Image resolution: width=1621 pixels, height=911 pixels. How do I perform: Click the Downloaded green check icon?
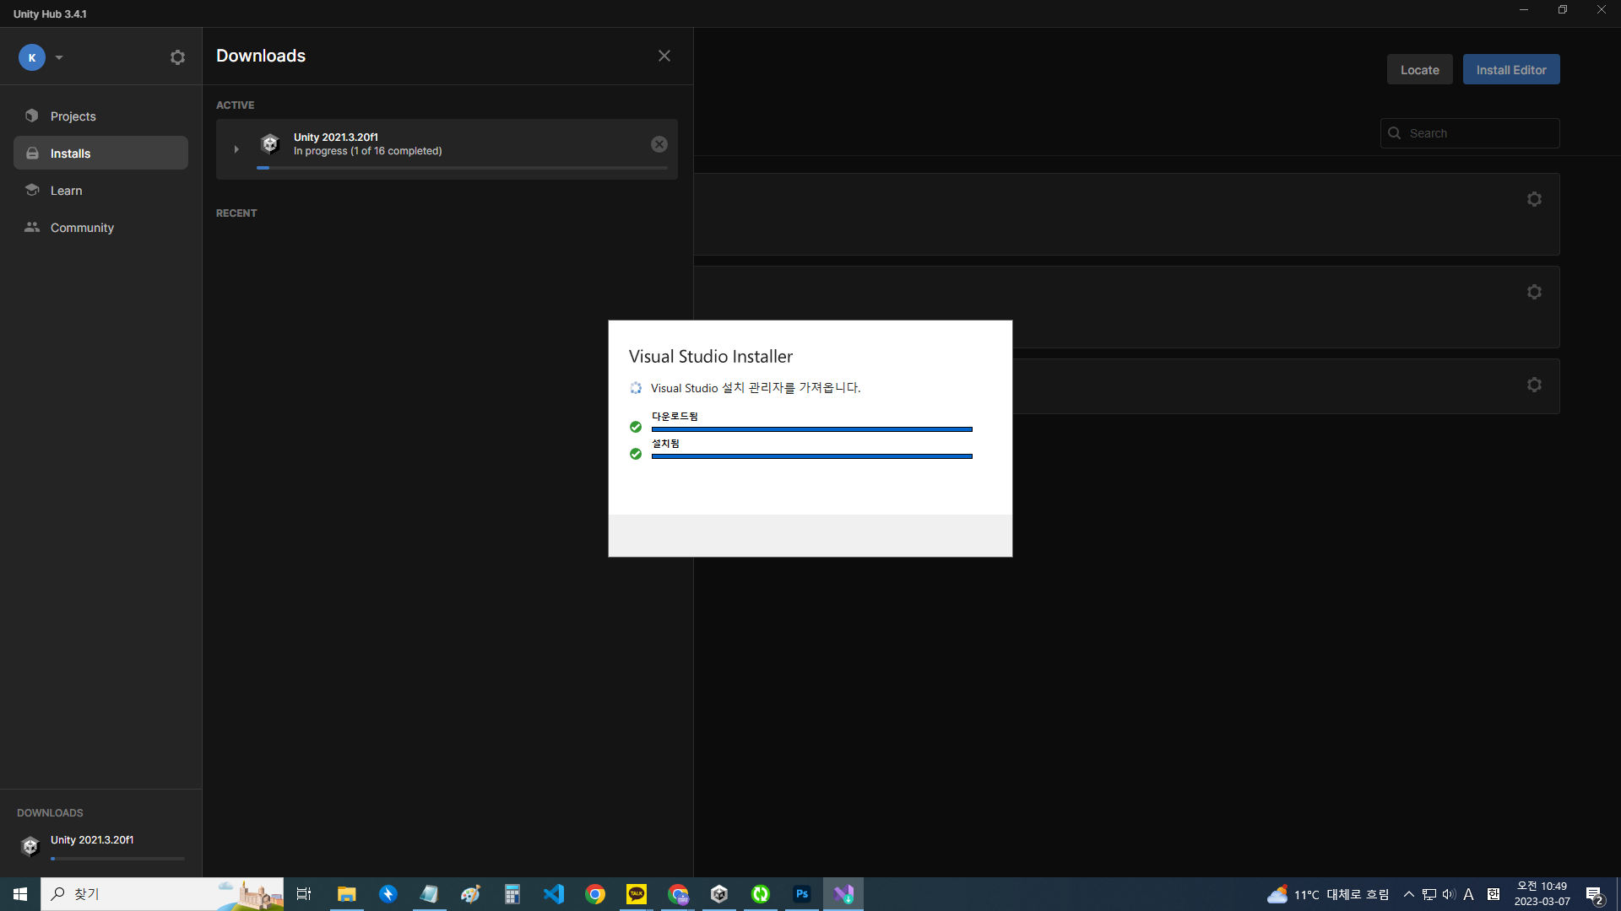click(x=636, y=427)
